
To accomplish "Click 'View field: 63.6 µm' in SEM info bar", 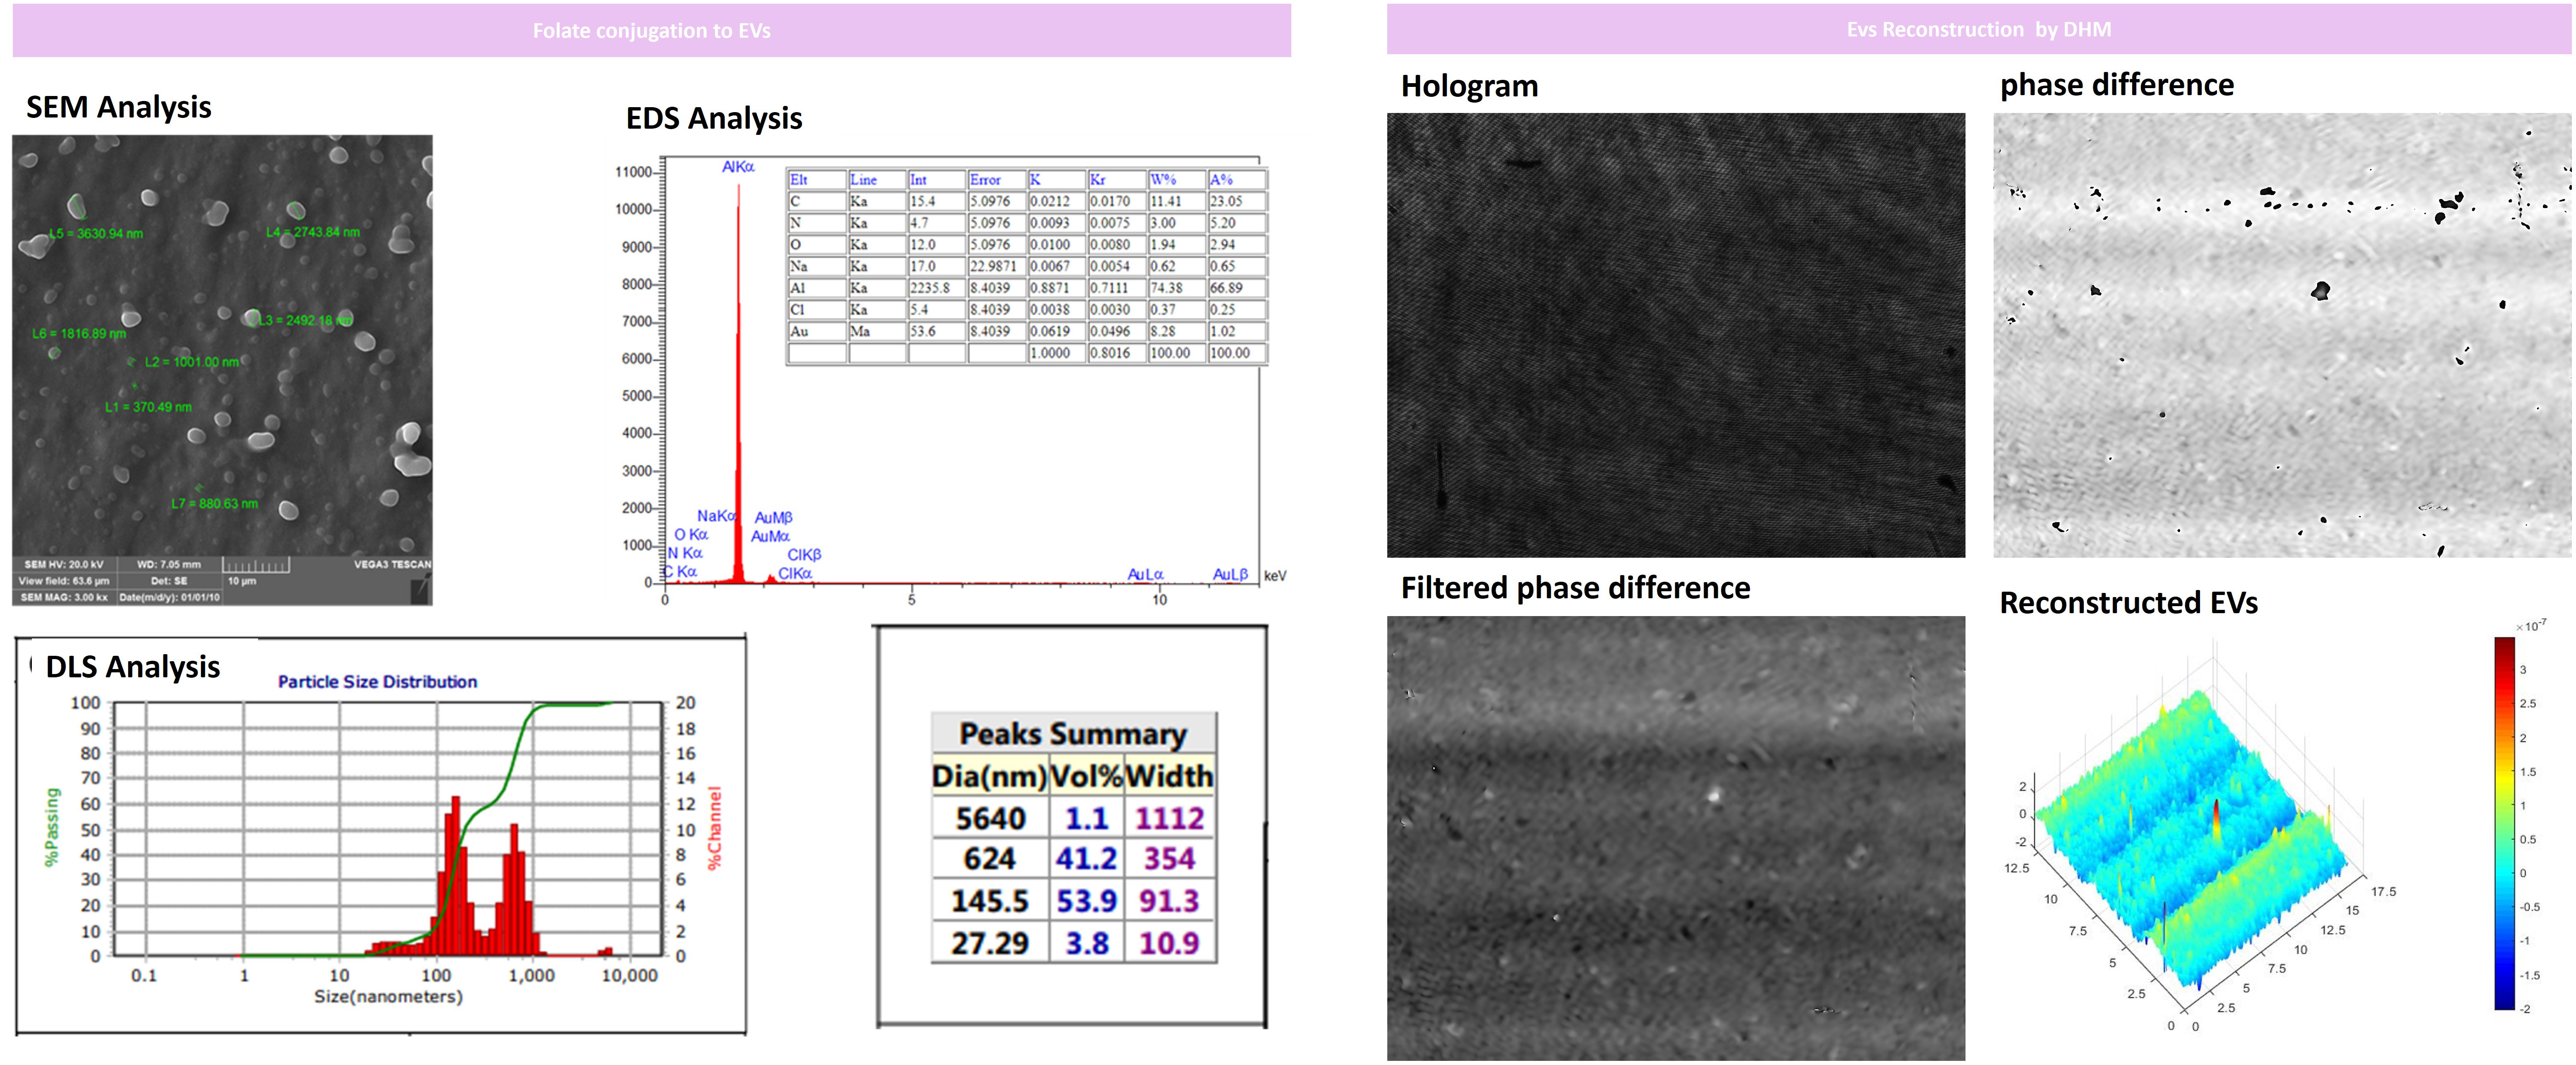I will (x=64, y=580).
